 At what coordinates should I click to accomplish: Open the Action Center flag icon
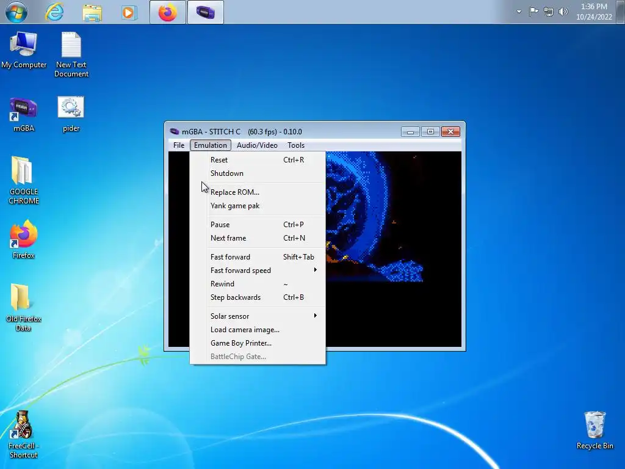coord(533,12)
